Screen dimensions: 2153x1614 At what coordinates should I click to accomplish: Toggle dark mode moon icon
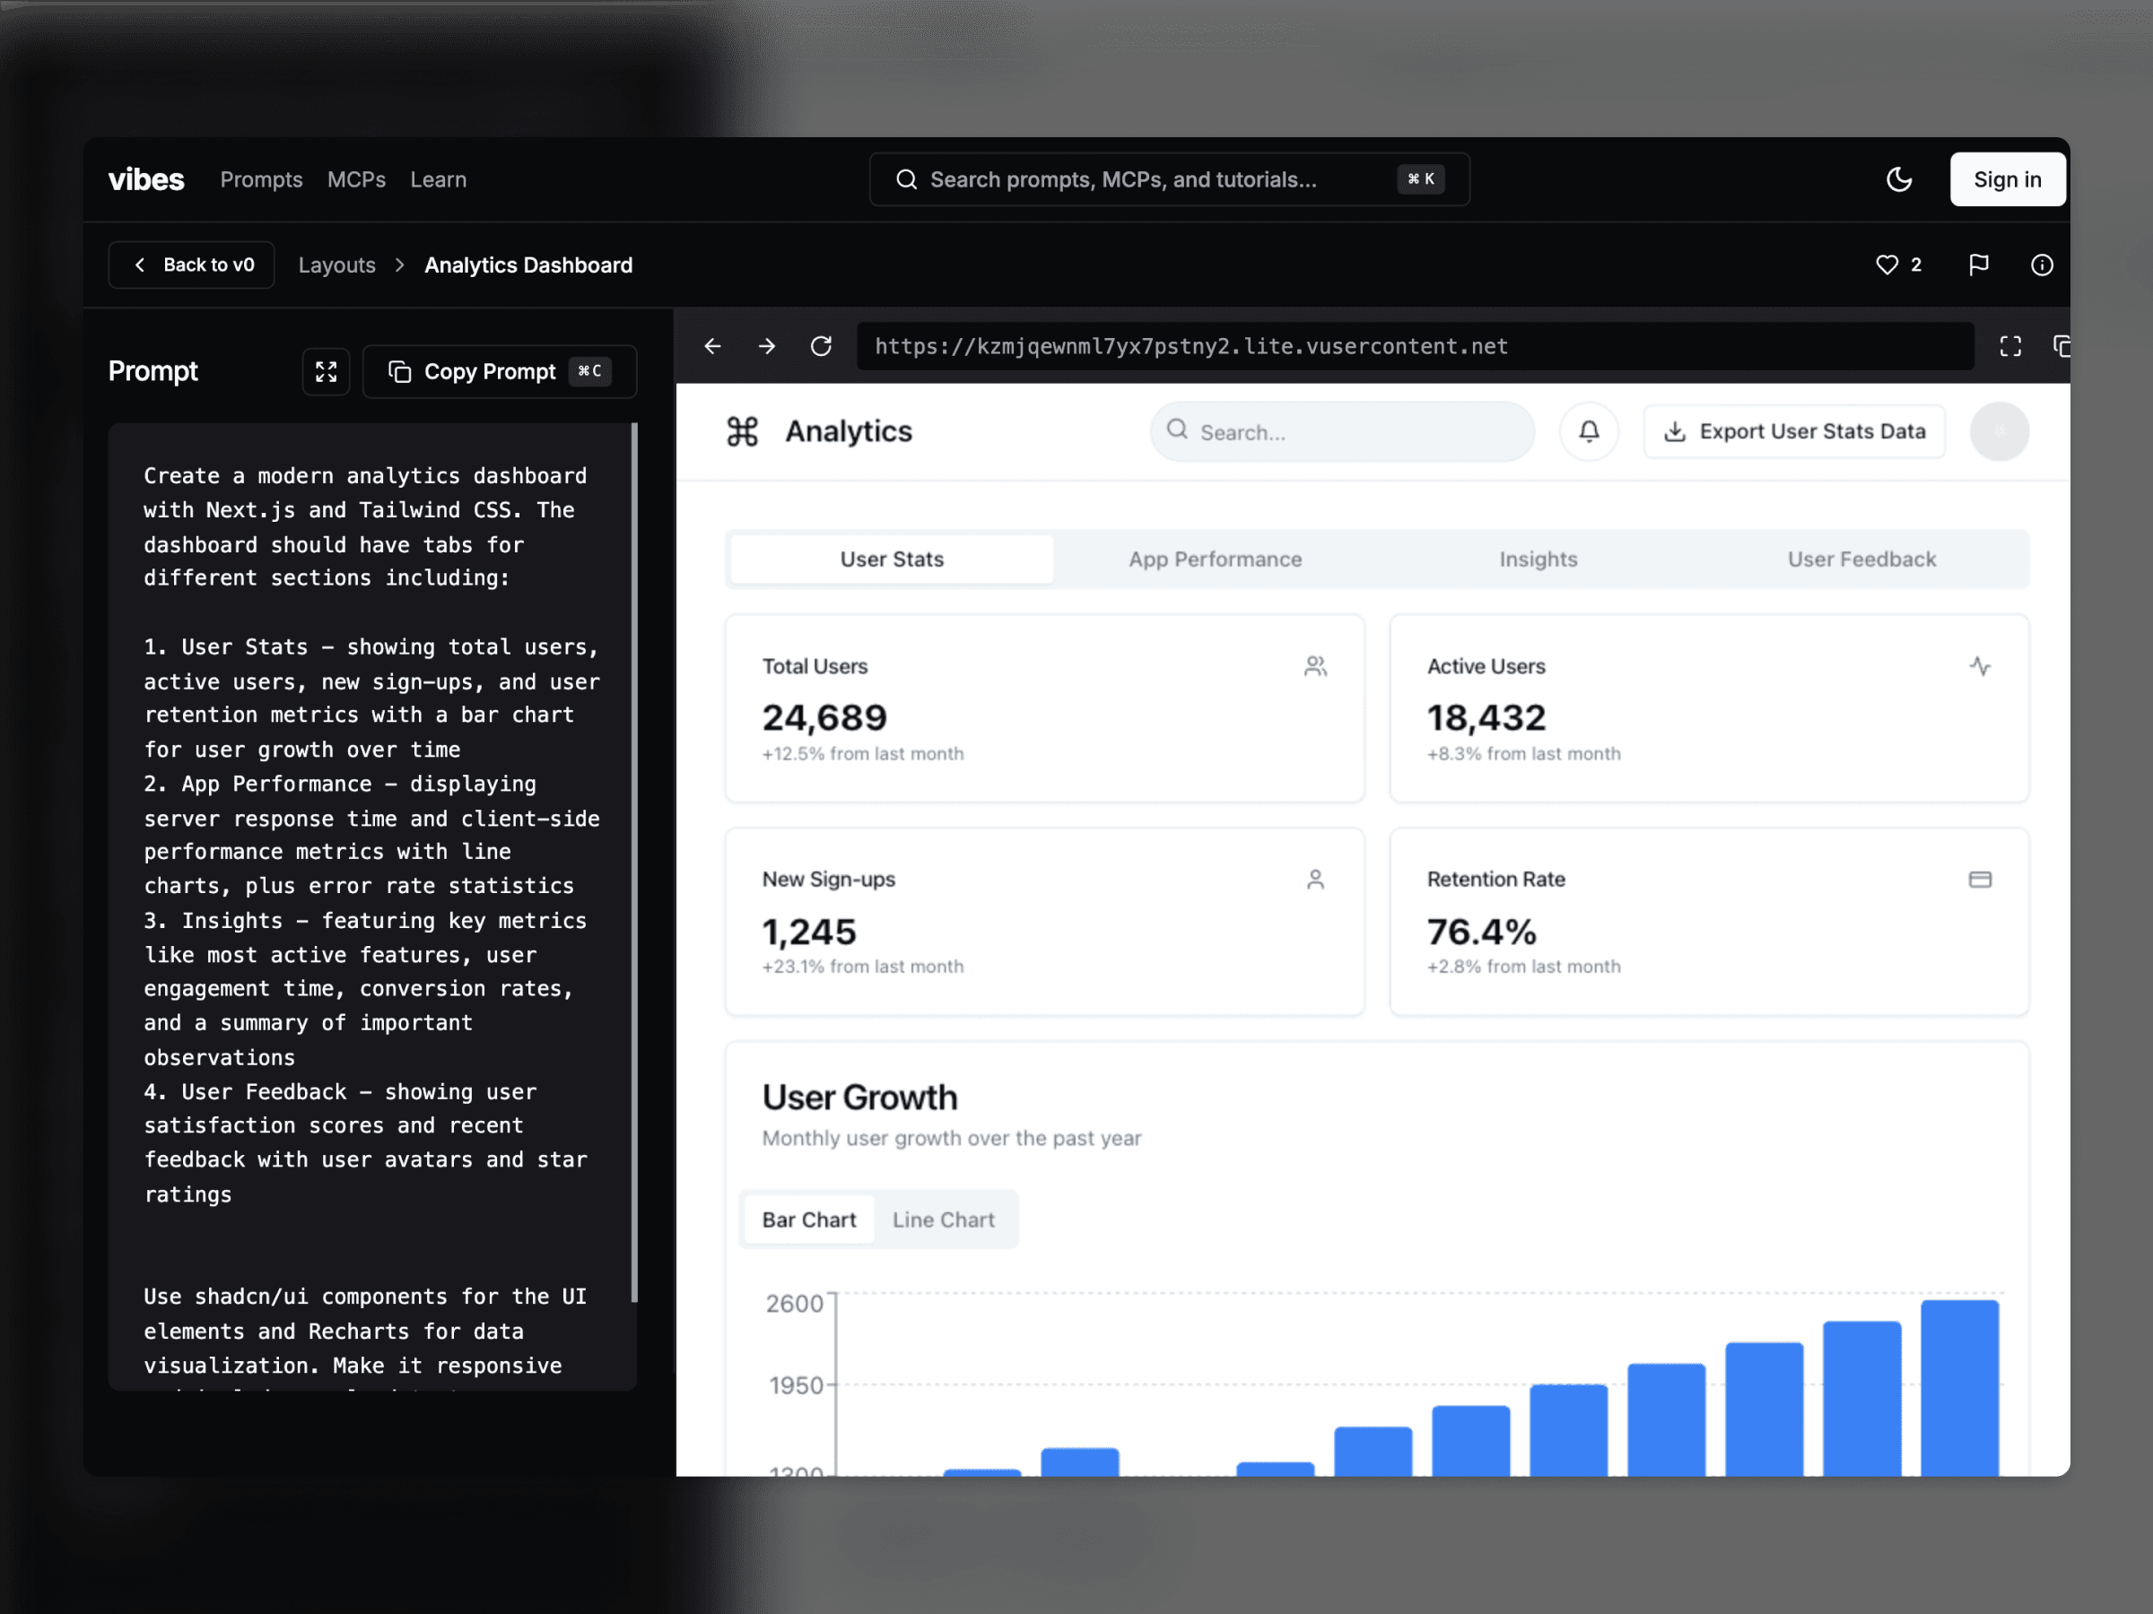pos(1898,179)
